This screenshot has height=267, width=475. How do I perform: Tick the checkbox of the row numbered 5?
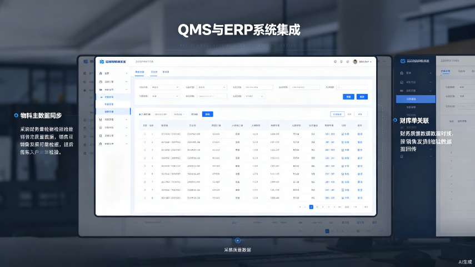[144, 158]
